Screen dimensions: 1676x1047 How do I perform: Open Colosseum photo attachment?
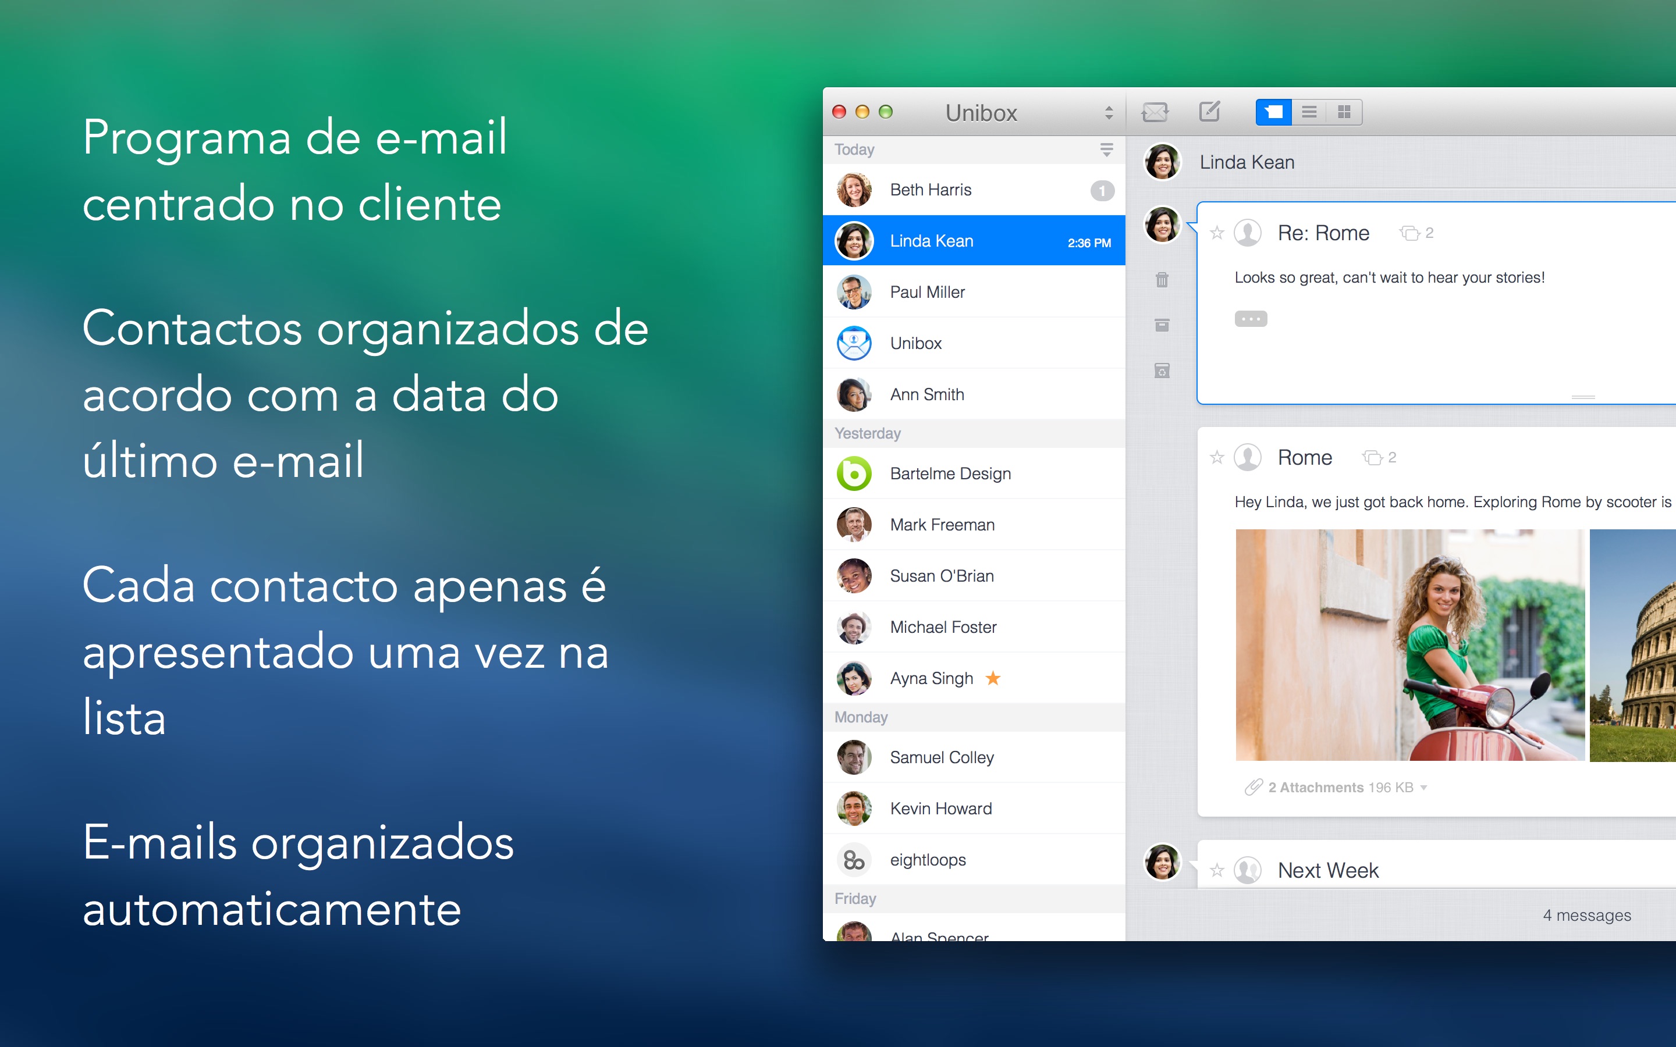click(1633, 644)
